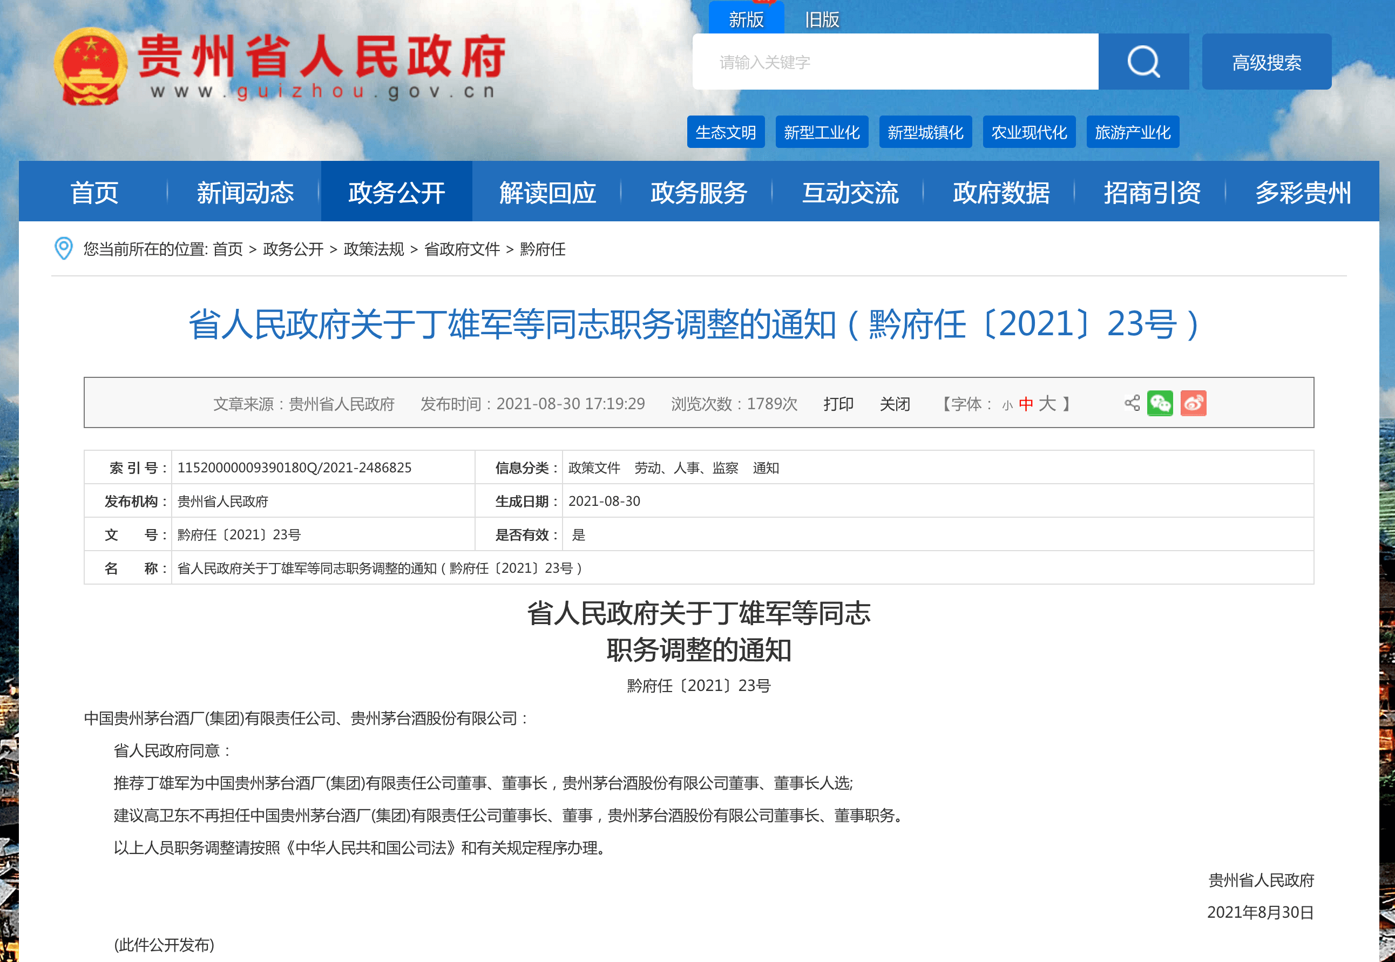The image size is (1395, 962).
Task: Click 关闭 to close the page
Action: tap(895, 404)
